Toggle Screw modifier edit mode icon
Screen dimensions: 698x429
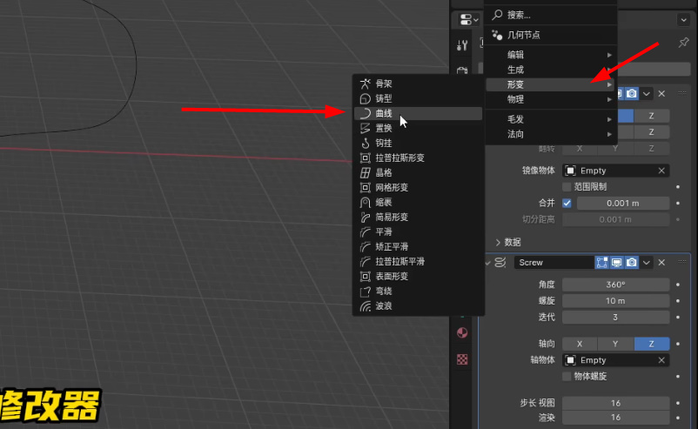[601, 262]
